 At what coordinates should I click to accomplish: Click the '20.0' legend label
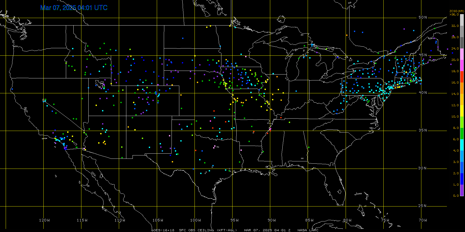pyautogui.click(x=455, y=60)
